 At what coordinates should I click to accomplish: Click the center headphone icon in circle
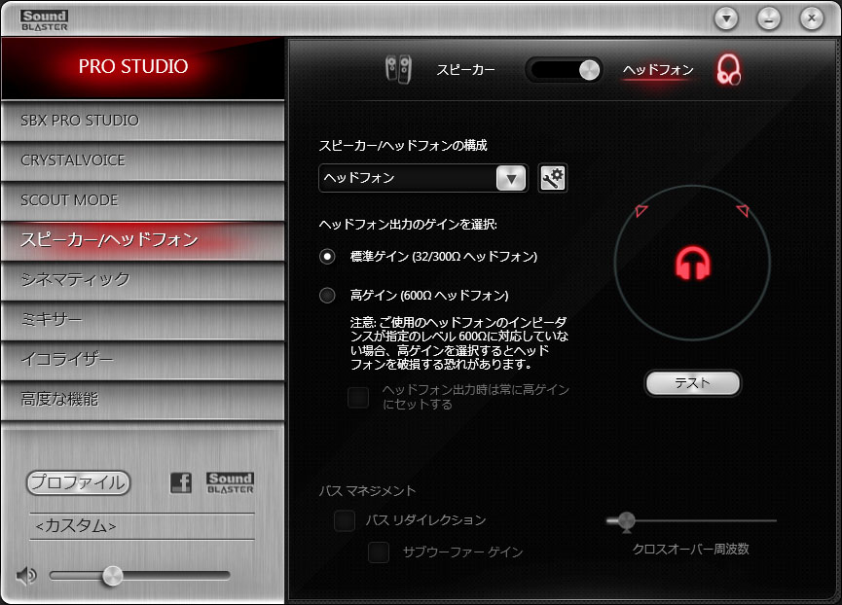[x=693, y=263]
